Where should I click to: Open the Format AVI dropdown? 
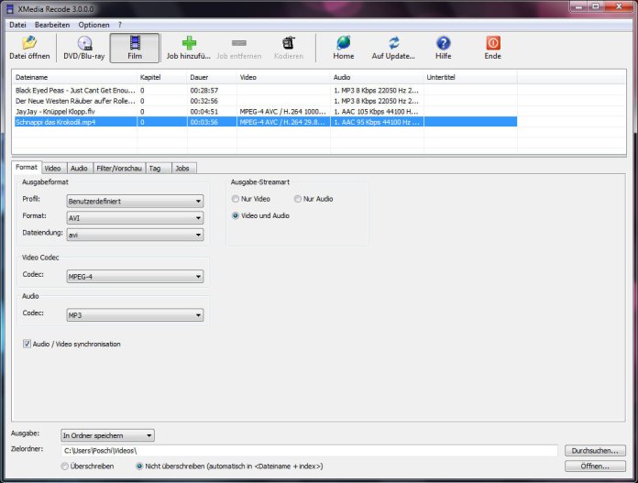click(x=135, y=218)
